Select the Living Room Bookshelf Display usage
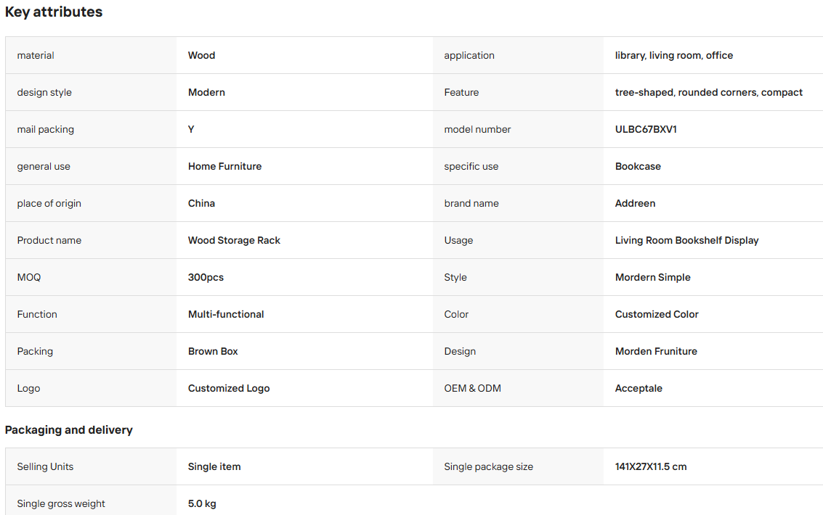 686,241
